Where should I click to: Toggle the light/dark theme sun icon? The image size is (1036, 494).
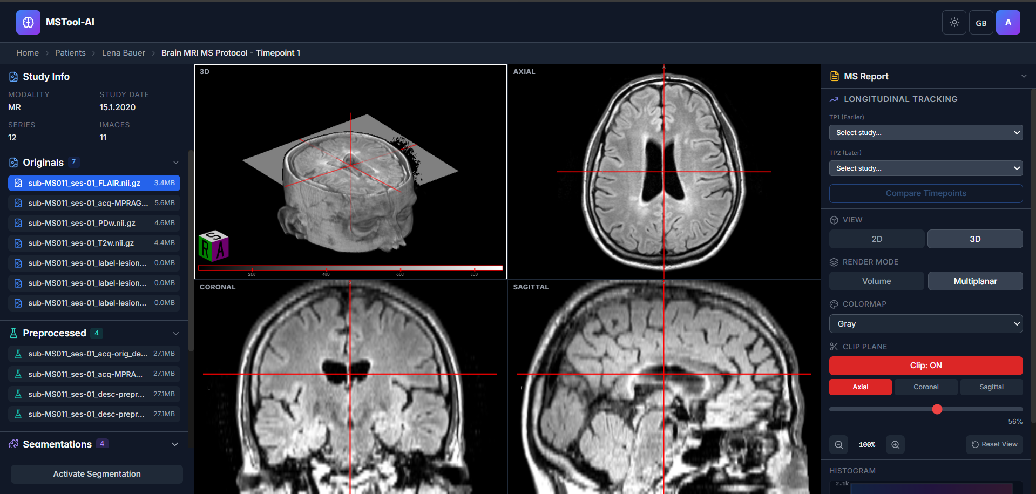pos(954,23)
